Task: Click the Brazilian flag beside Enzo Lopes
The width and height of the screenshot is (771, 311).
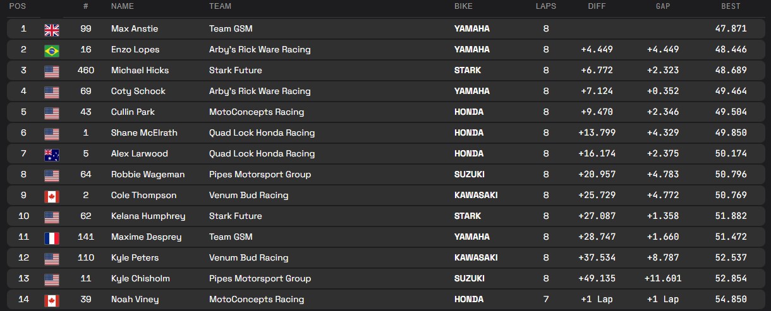Action: pyautogui.click(x=52, y=50)
